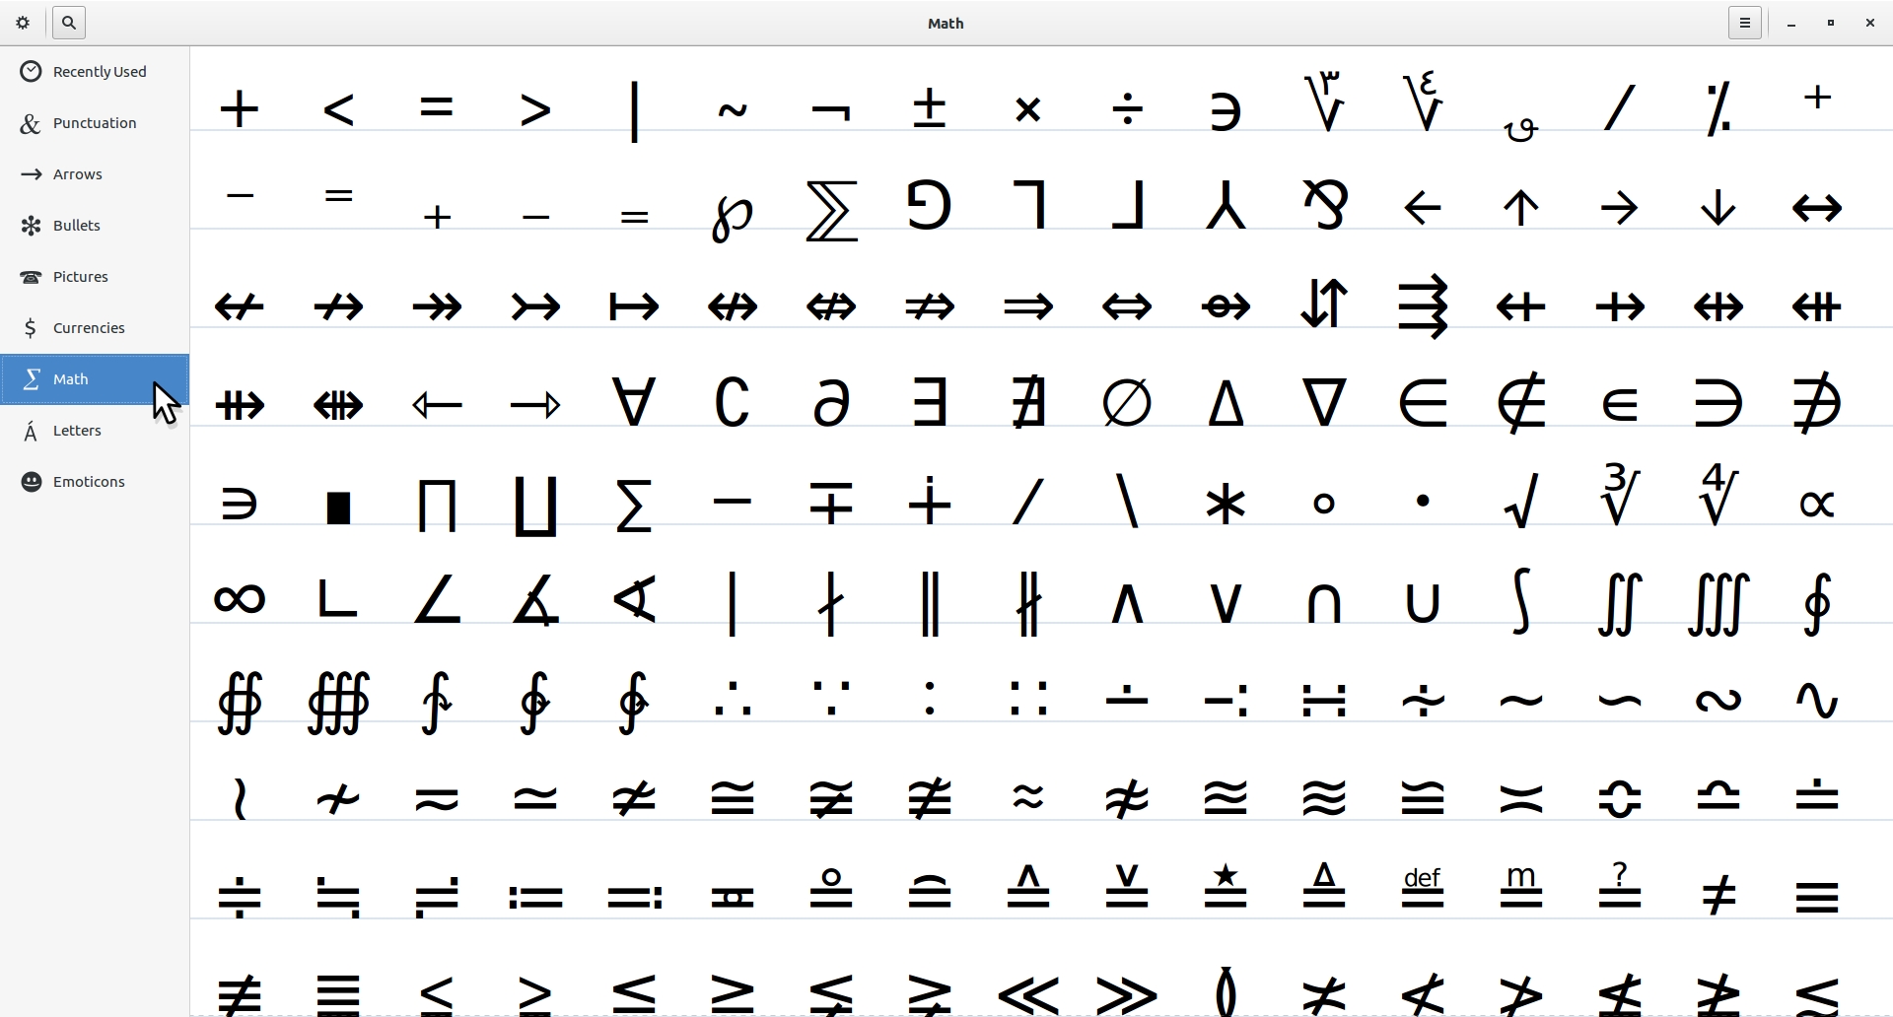Choose the not-equal-to symbol
Screen dimensions: 1893x1017
pos(1718,896)
